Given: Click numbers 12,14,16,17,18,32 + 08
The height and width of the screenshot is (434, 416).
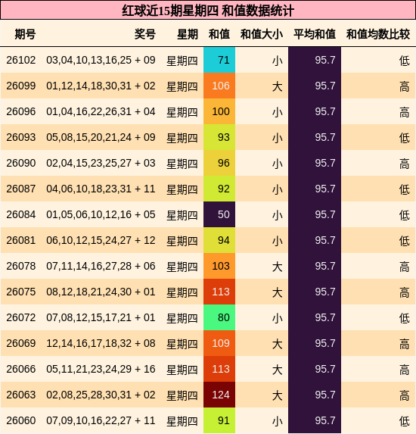Looking at the screenshot, I should coord(101,343).
